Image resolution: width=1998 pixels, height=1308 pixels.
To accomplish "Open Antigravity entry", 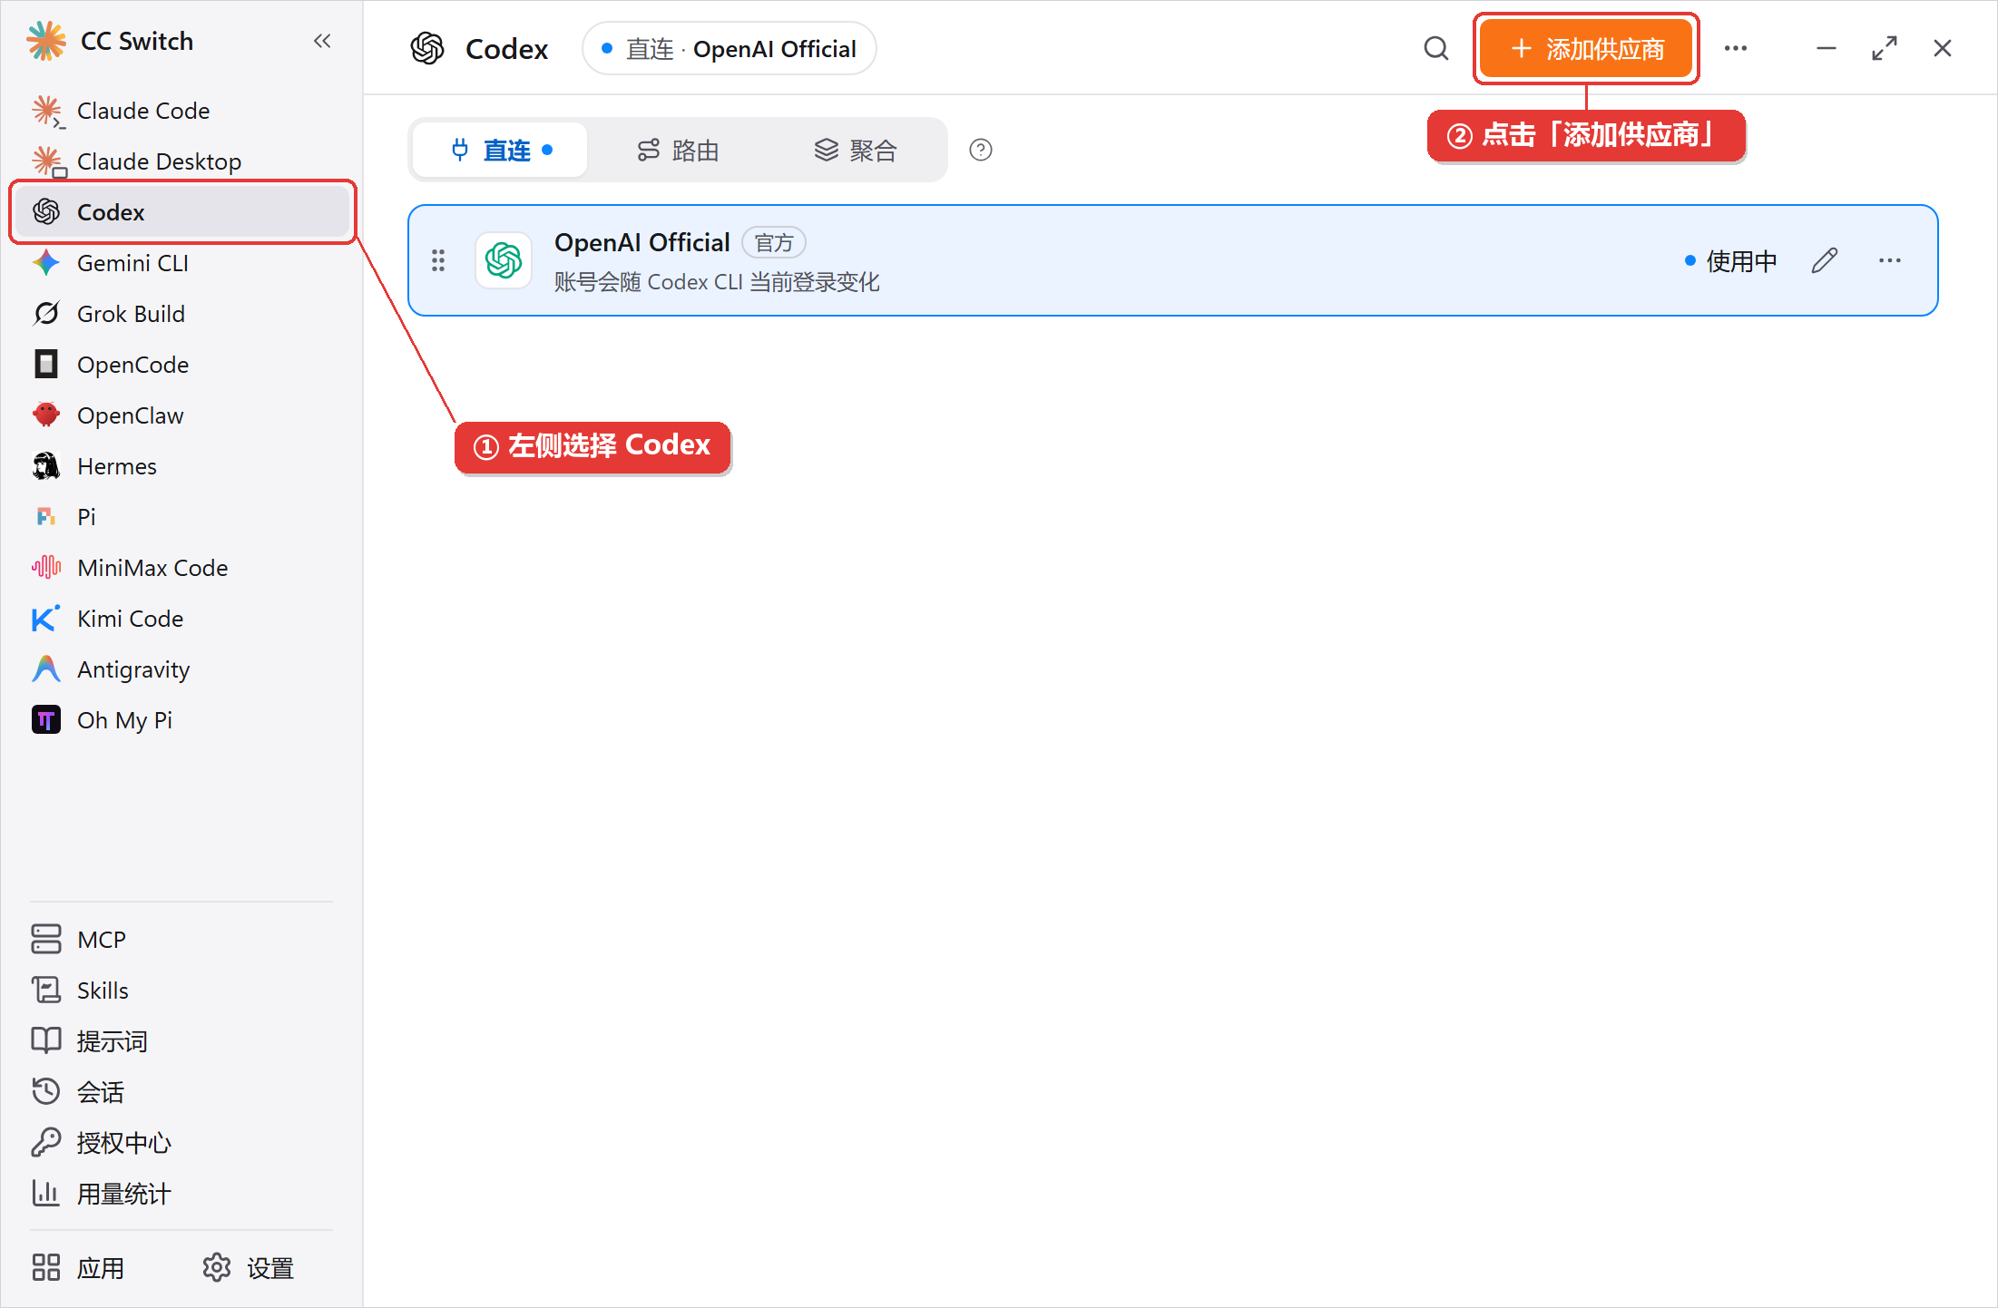I will click(181, 669).
